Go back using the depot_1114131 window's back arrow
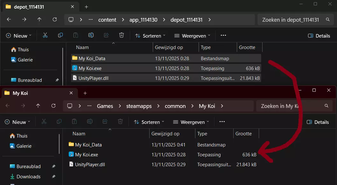Screen dimensions: 337x185 click(x=9, y=19)
